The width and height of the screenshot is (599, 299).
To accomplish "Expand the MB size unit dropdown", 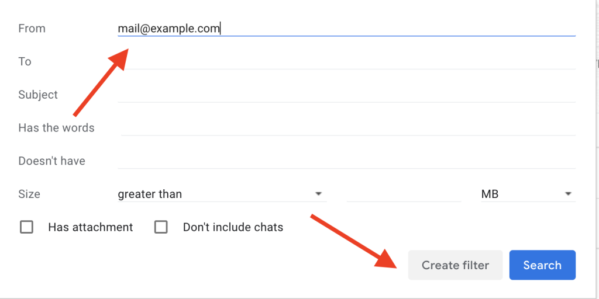I will (x=526, y=194).
